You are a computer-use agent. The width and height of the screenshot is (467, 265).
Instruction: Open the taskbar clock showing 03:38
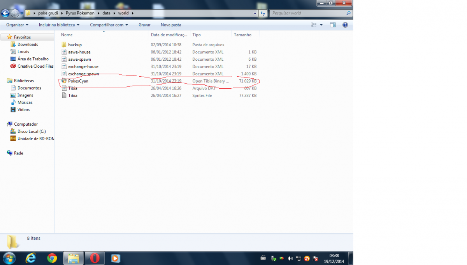click(x=334, y=258)
